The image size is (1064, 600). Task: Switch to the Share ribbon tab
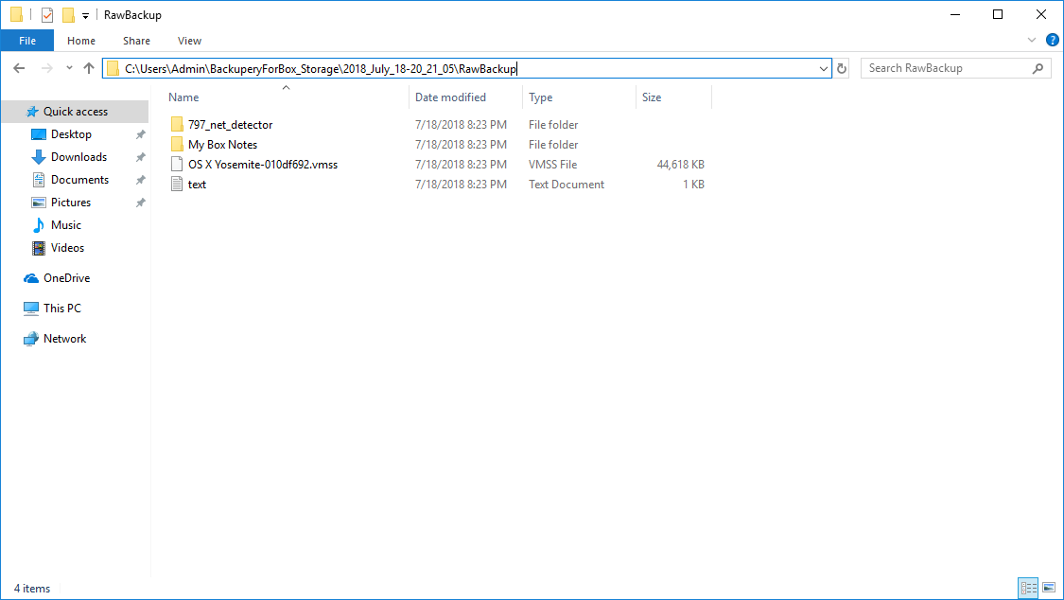[136, 41]
